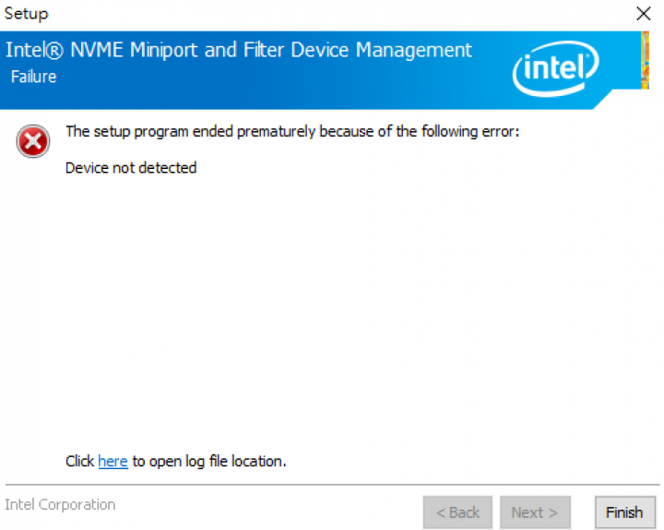
Task: Click empty white area below error message
Action: coord(330,306)
